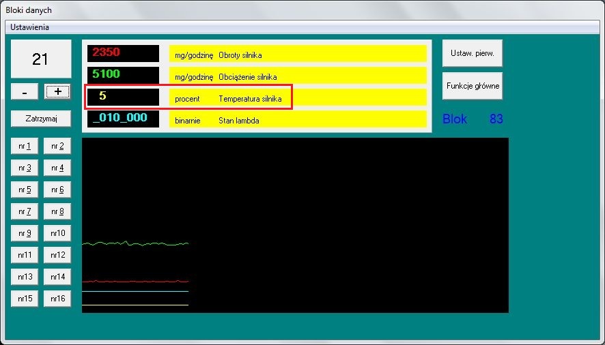The width and height of the screenshot is (605, 345).
Task: Click the Ustaw. pierw. button
Action: coord(473,53)
